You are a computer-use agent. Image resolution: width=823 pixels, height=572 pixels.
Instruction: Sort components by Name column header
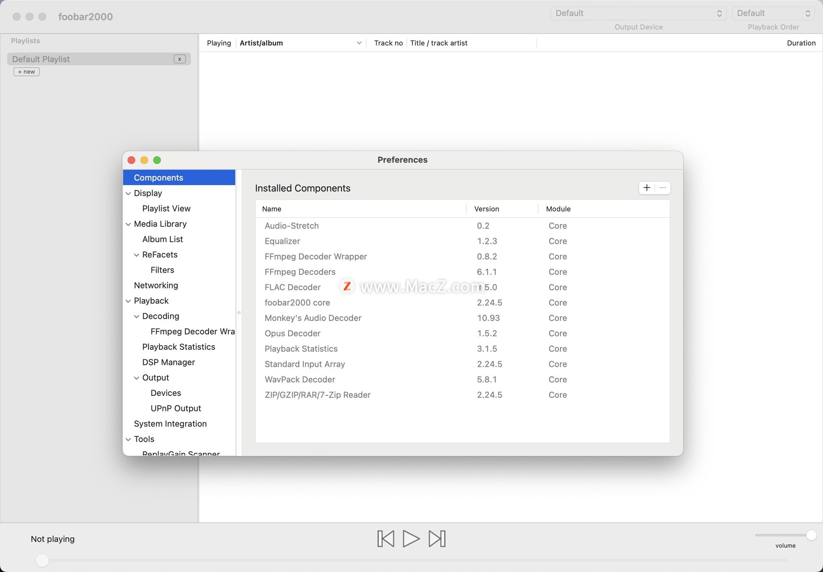point(361,209)
